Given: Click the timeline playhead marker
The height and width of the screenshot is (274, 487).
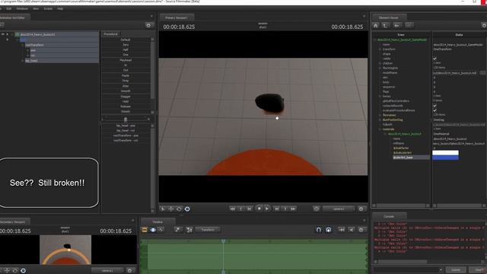Looking at the screenshot, I should 223,241.
